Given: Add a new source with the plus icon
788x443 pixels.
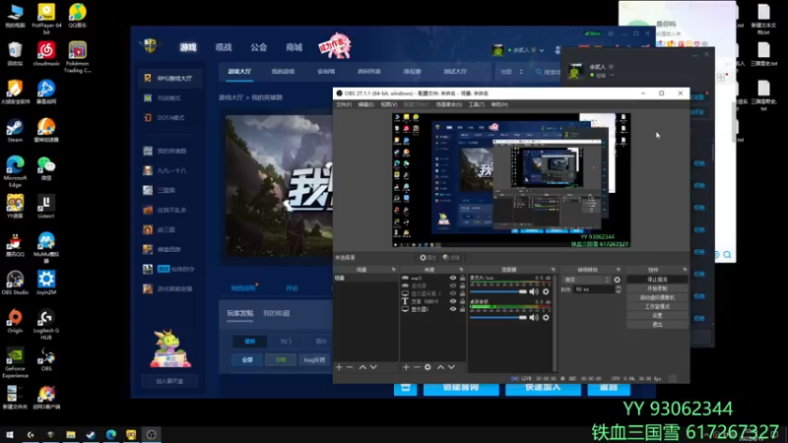Looking at the screenshot, I should click(x=406, y=367).
